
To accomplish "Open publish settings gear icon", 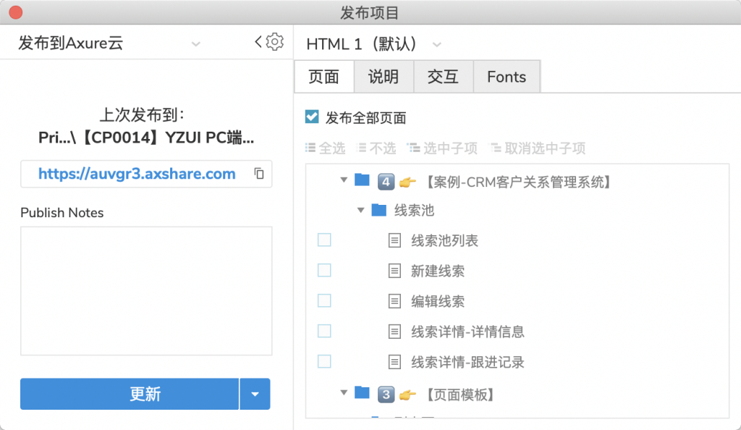I will point(275,42).
